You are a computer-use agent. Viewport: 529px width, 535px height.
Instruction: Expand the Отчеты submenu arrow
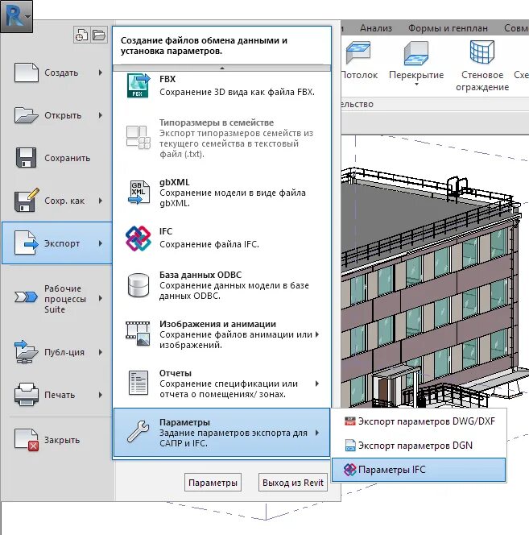(x=317, y=384)
